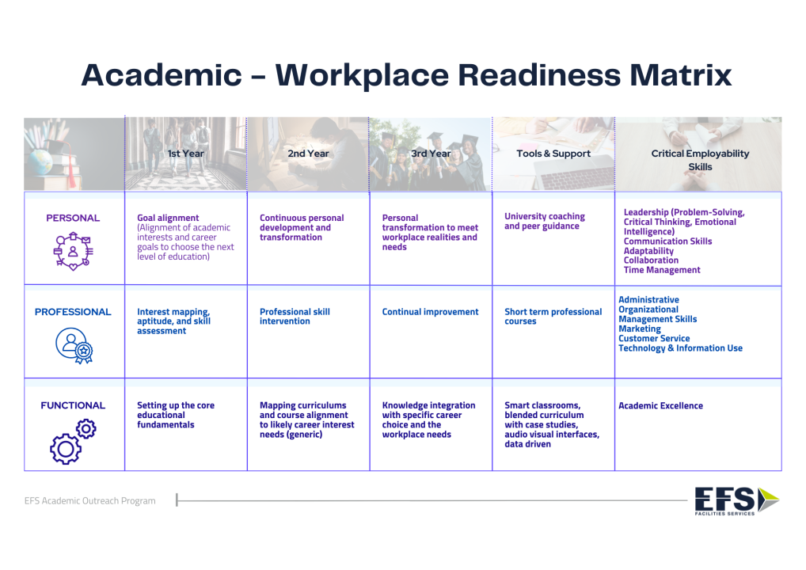Click the Critical Employability Skills header
Image resolution: width=806 pixels, height=570 pixels.
pyautogui.click(x=700, y=160)
